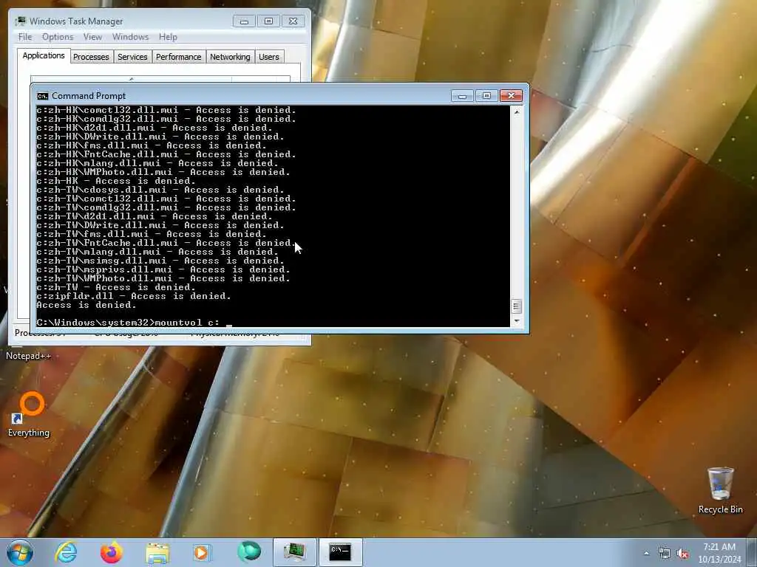Minimize the Windows Task Manager window
Screen dimensions: 757x567
click(x=244, y=21)
